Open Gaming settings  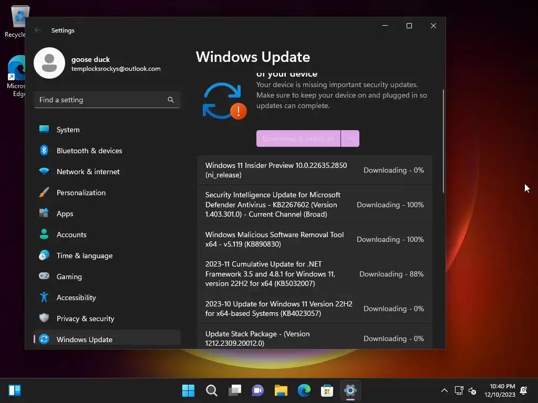pos(107,277)
